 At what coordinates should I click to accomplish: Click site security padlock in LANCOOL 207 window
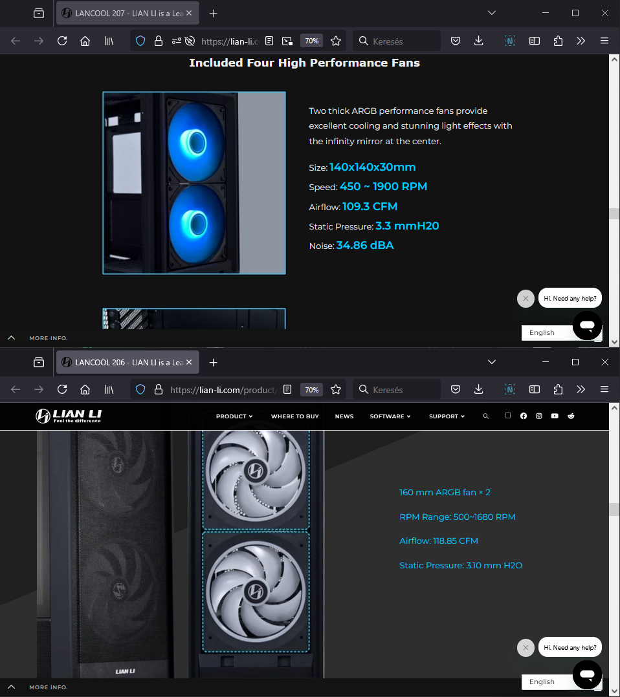pos(159,41)
